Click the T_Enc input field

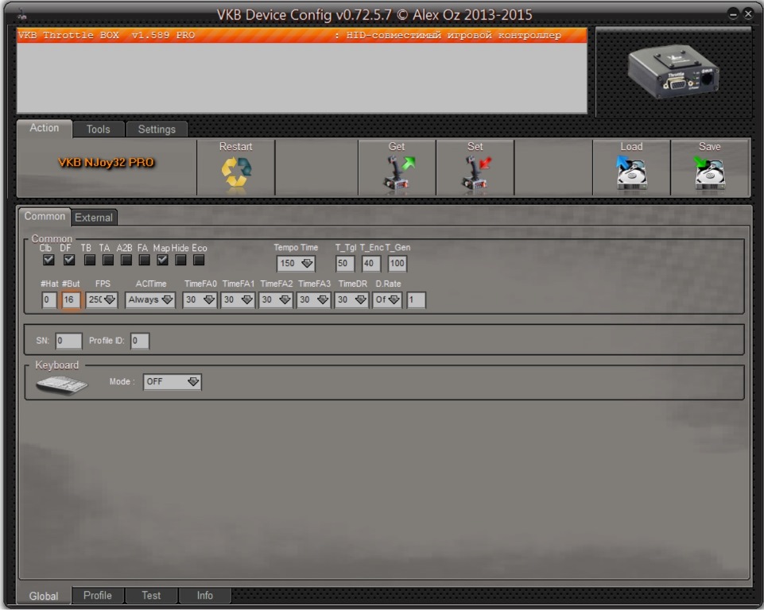(x=370, y=264)
